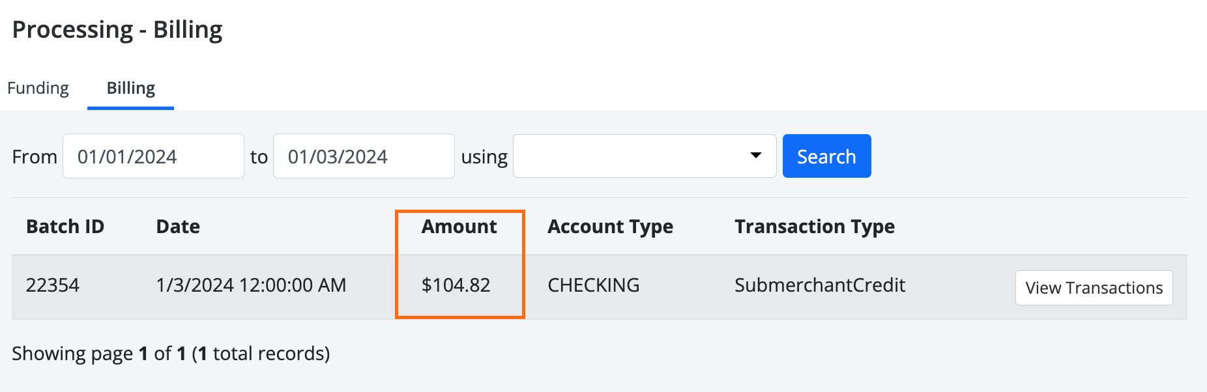Click the Account Type column header

click(x=610, y=227)
